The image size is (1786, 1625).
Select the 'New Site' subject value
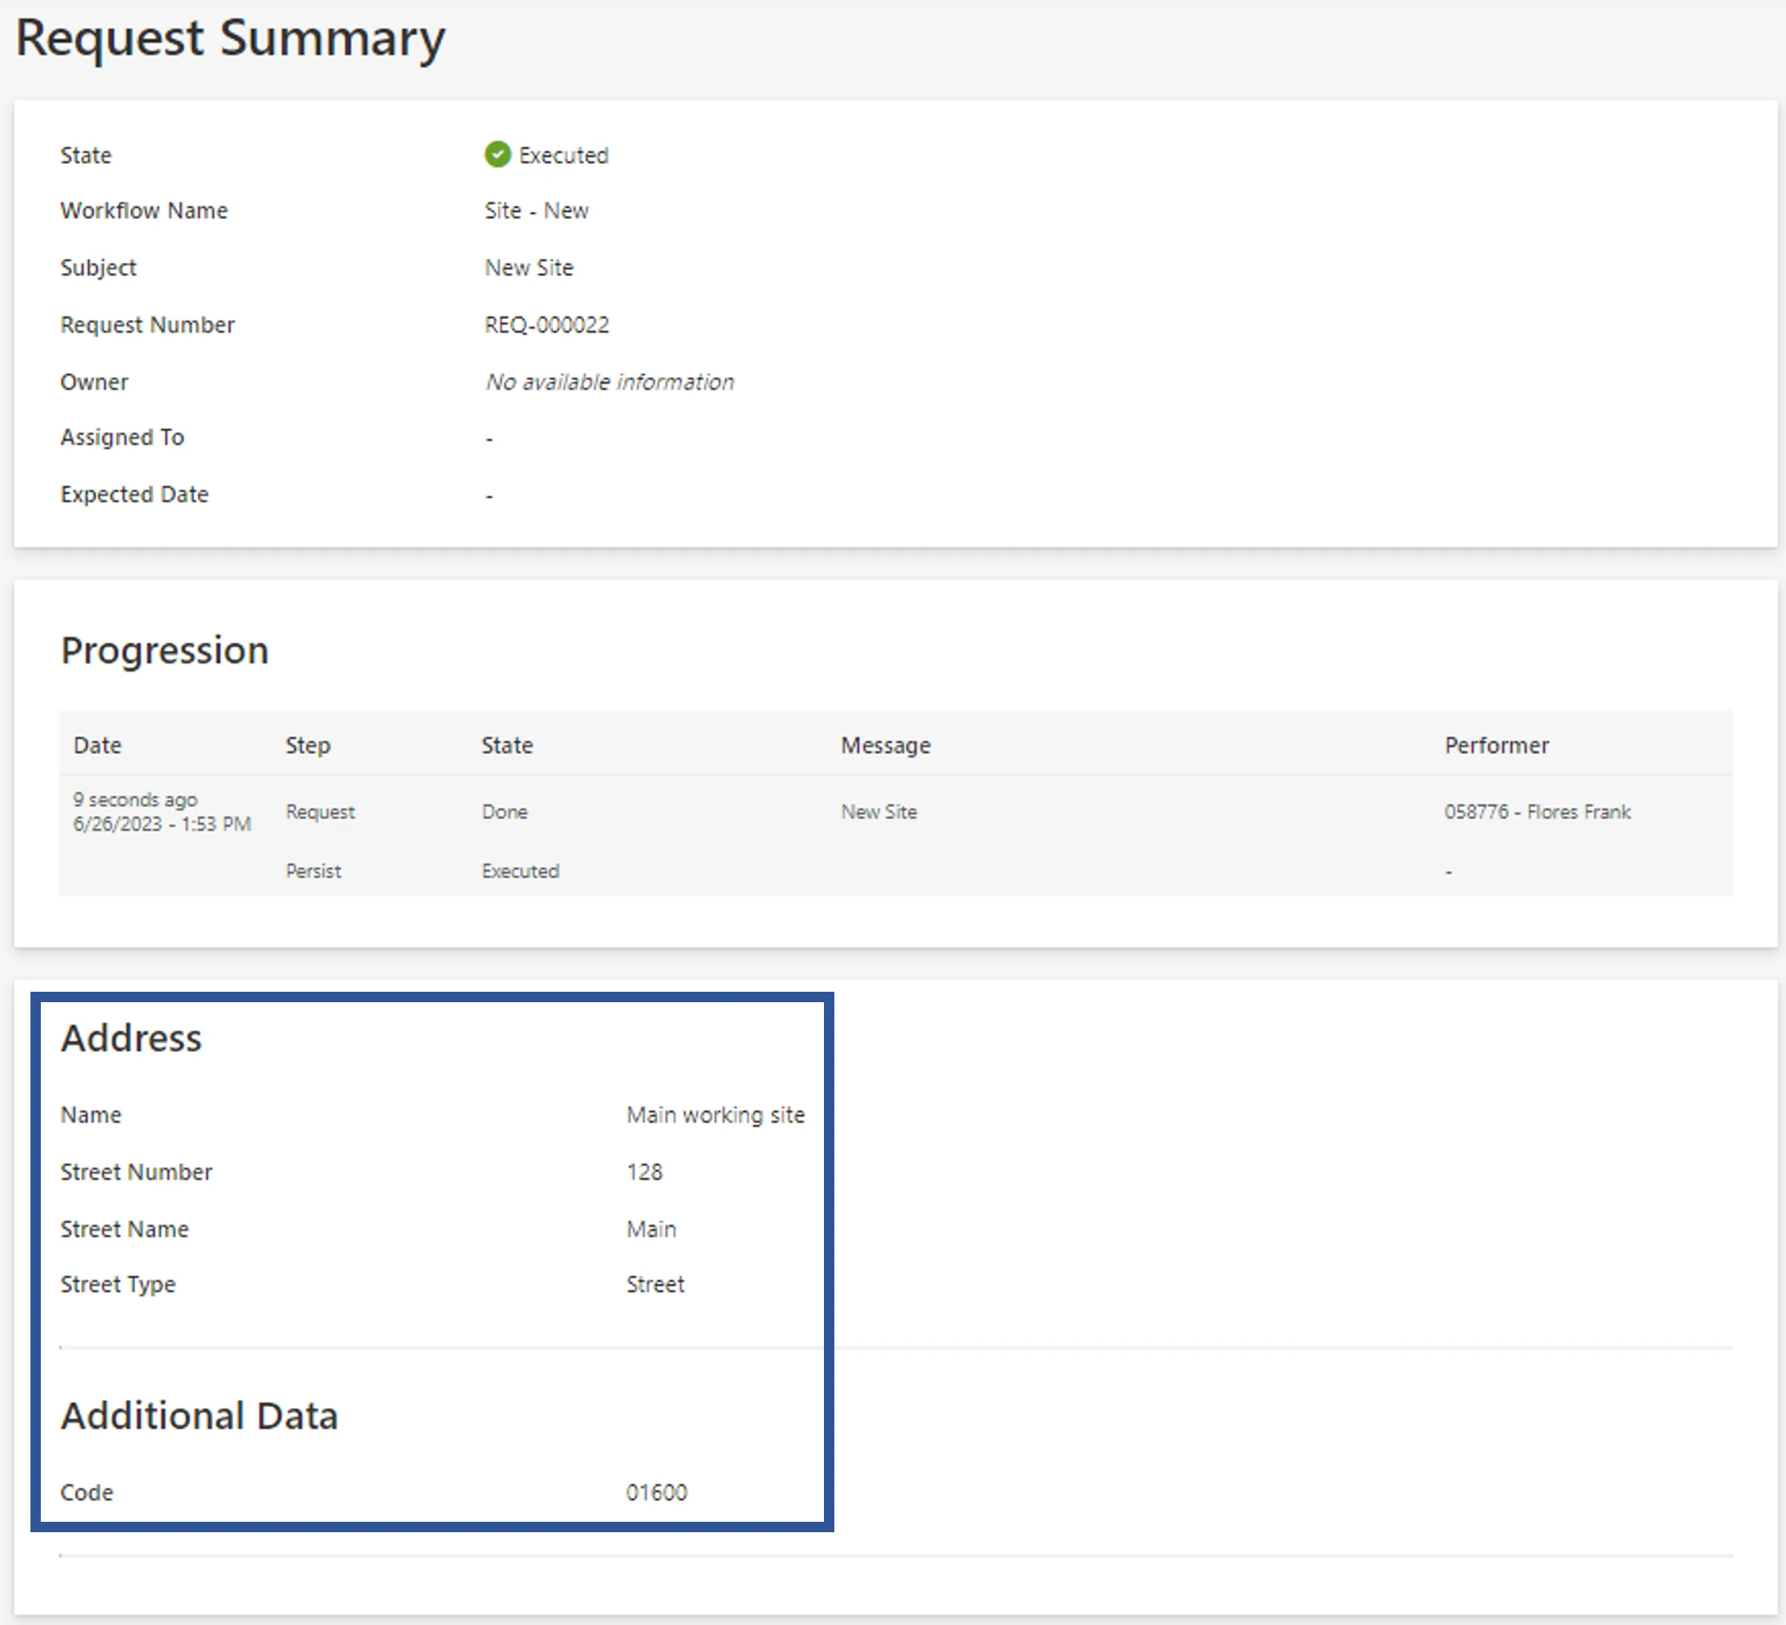tap(529, 267)
